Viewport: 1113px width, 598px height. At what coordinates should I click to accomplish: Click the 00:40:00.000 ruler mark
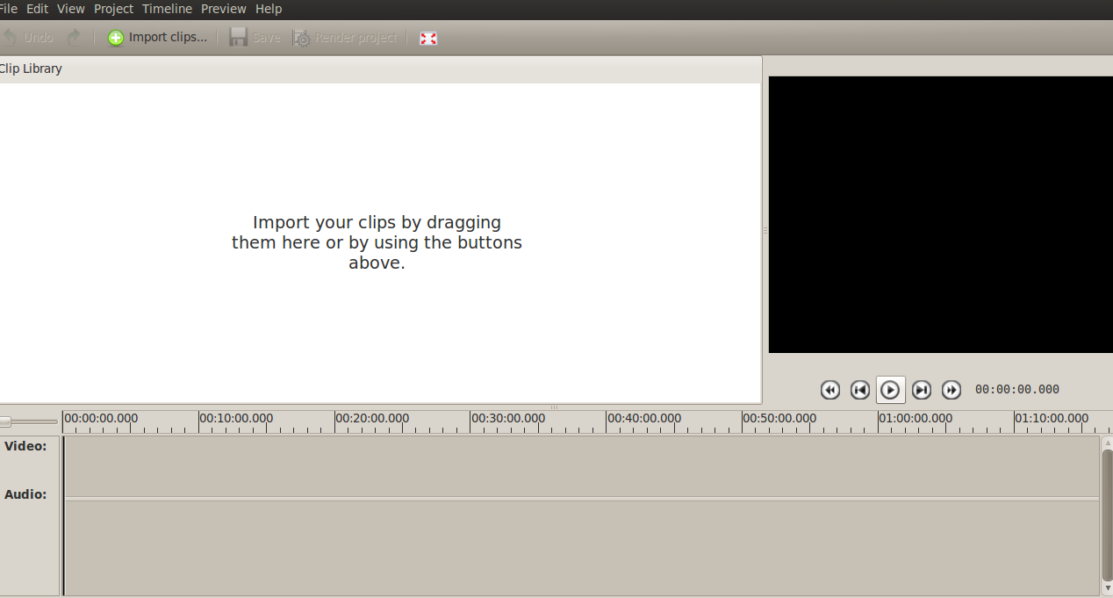tap(644, 418)
